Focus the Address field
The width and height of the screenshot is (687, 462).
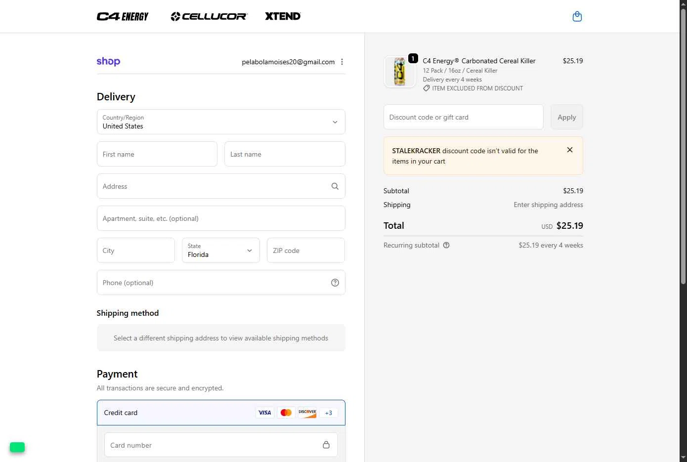click(221, 186)
